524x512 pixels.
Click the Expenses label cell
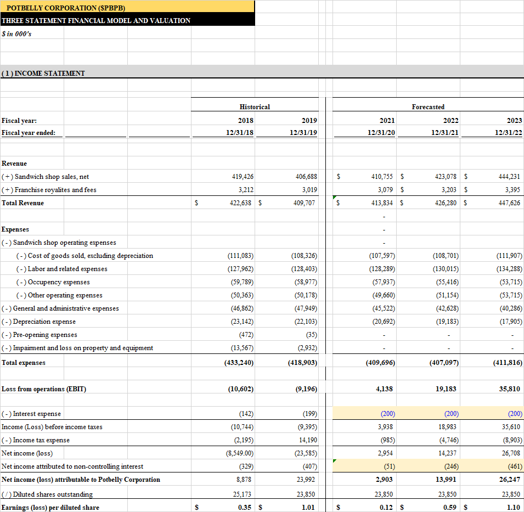click(x=32, y=229)
